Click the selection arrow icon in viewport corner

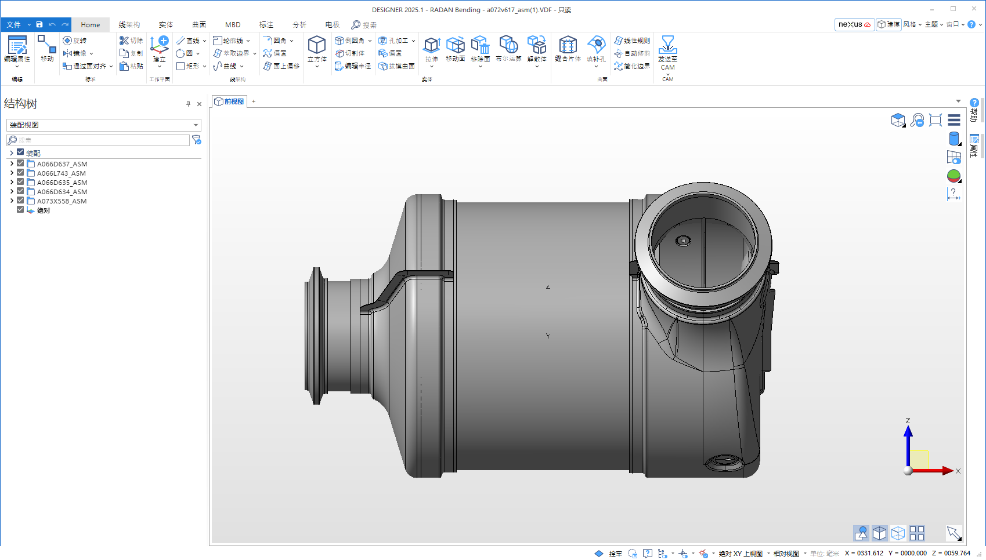[x=954, y=533]
